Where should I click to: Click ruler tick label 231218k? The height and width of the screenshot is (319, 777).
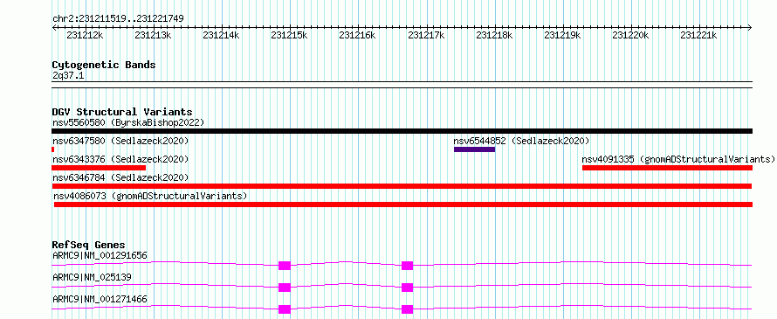pos(493,35)
